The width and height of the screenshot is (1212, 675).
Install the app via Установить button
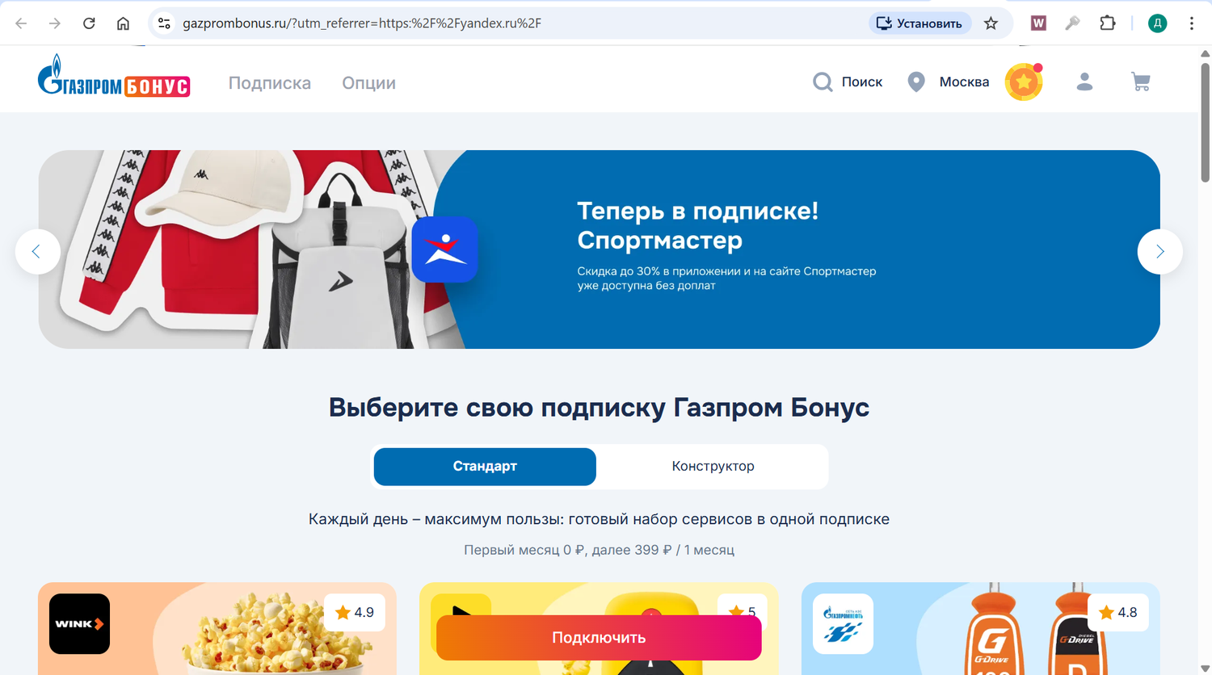coord(920,23)
